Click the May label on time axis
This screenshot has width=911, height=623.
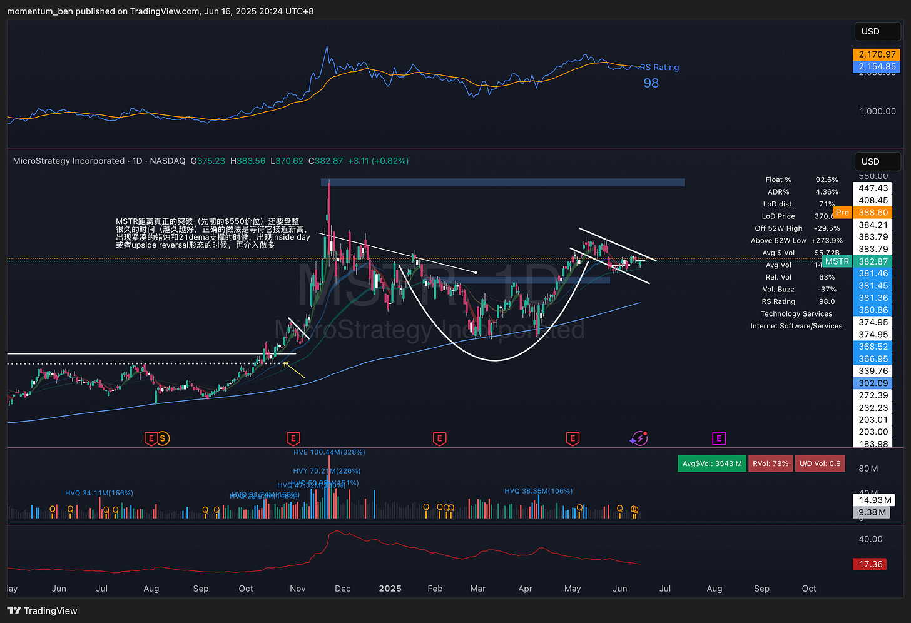(x=573, y=589)
